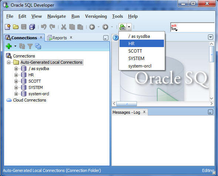Choose SYSTEM in the dropdown list

142,59
